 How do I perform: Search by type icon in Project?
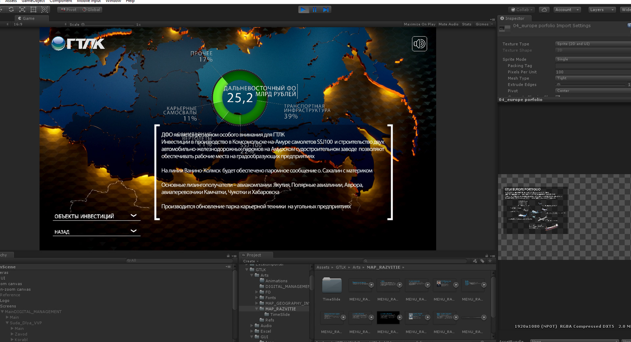pos(475,261)
